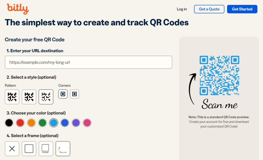Select the middle QR pattern style

pyautogui.click(x=29, y=97)
